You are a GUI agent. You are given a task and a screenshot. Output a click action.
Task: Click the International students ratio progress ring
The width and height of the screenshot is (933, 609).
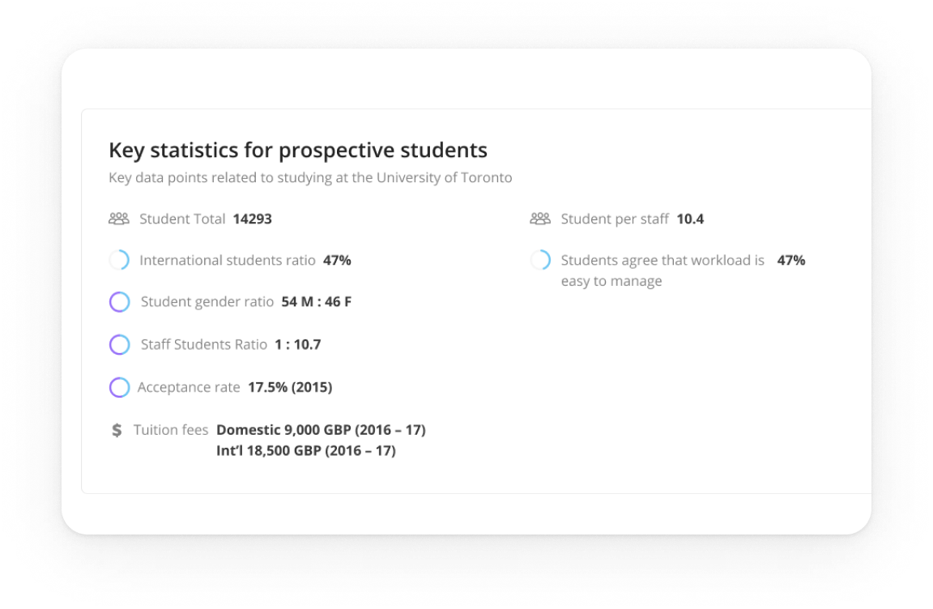point(119,260)
